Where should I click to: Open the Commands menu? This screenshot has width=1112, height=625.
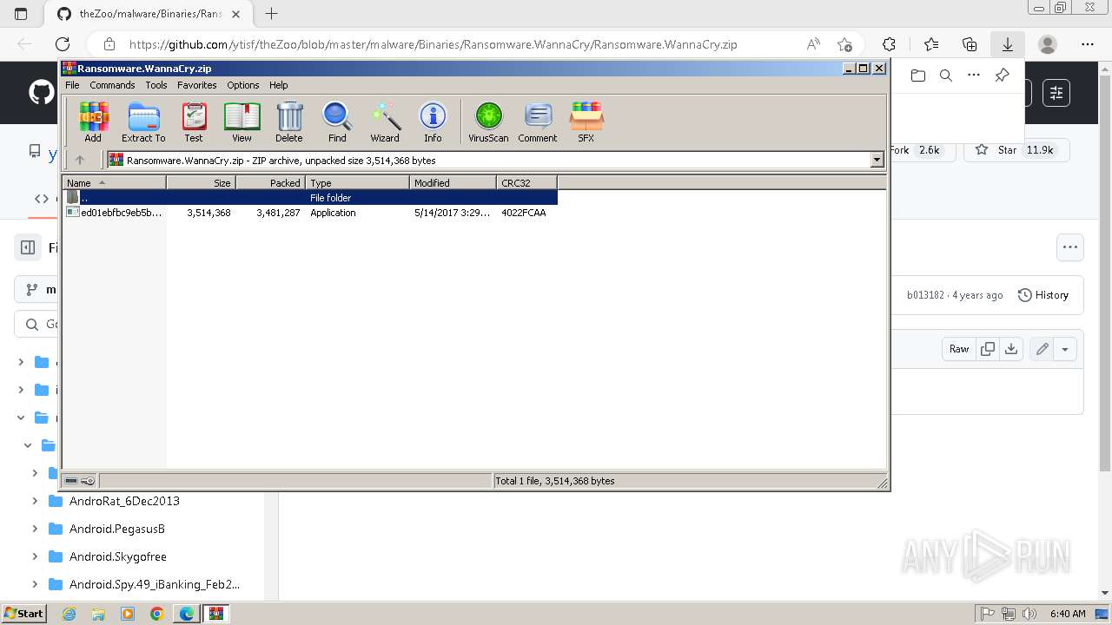(112, 85)
